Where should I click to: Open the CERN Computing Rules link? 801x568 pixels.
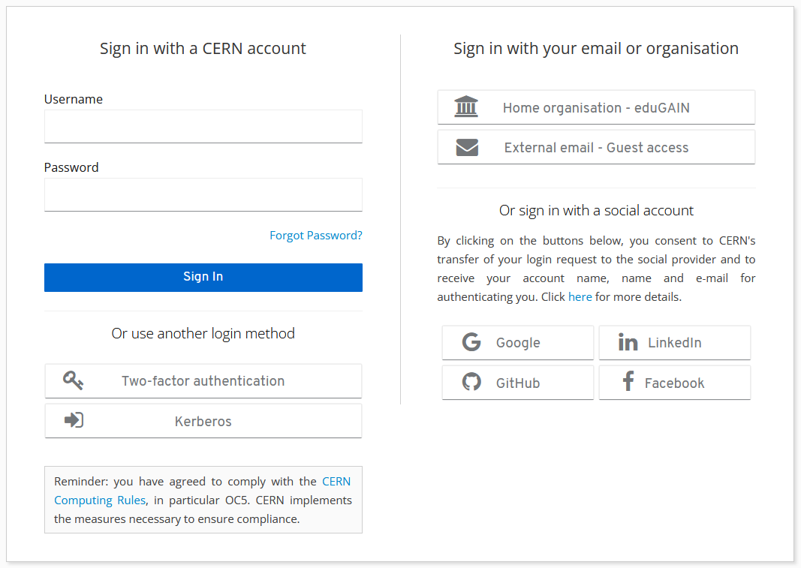click(x=336, y=482)
